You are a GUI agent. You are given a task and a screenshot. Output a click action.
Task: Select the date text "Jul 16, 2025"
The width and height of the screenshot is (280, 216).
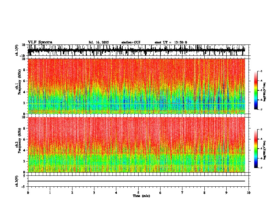(x=99, y=42)
